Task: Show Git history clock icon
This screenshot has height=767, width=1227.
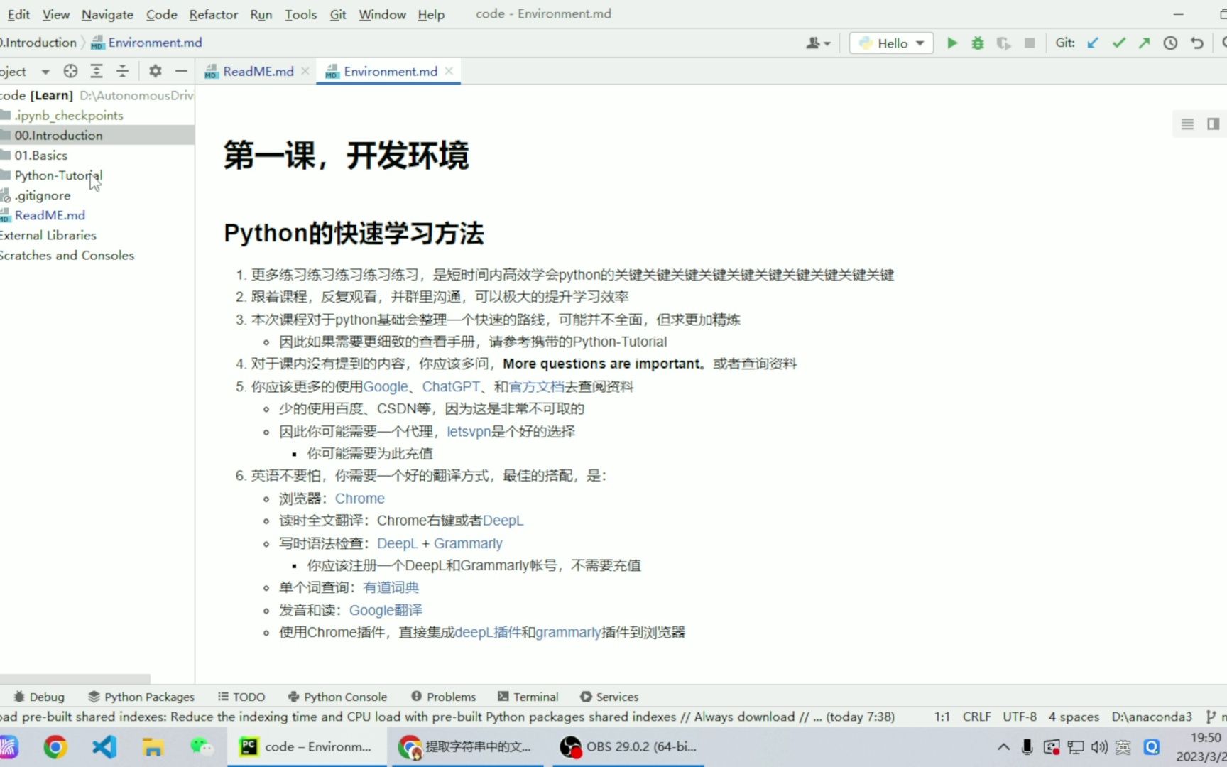Action: point(1170,43)
